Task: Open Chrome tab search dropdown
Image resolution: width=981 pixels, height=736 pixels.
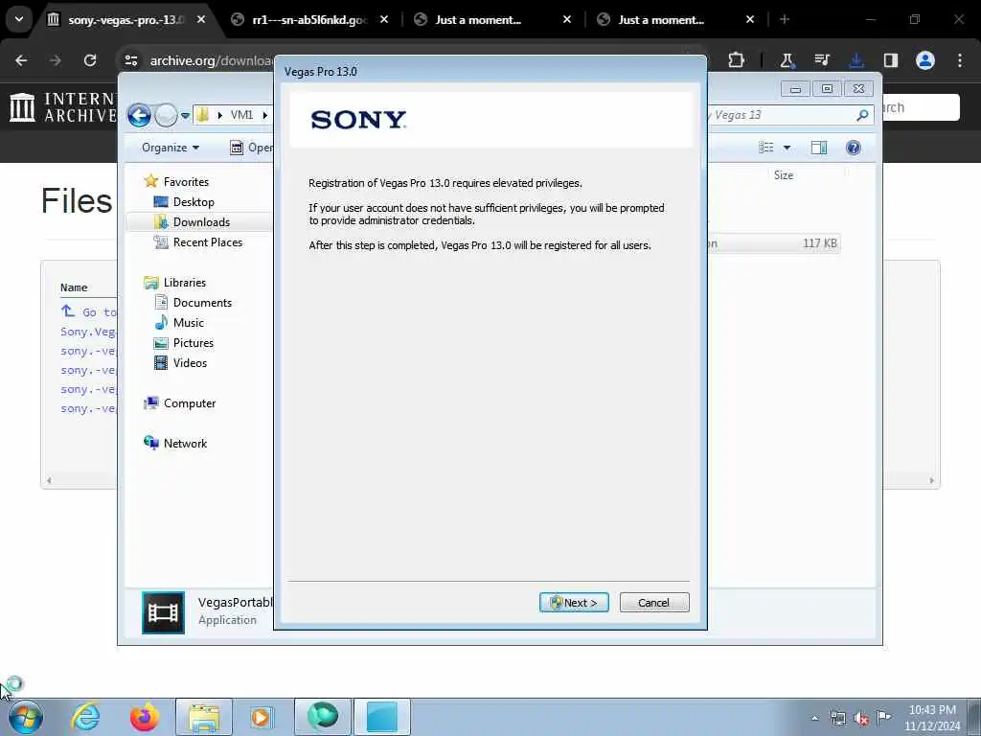Action: tap(19, 19)
